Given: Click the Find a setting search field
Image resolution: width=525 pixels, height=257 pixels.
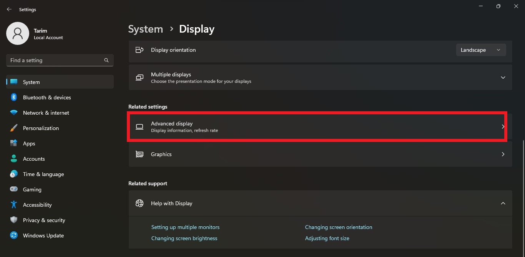Looking at the screenshot, I should click(60, 60).
